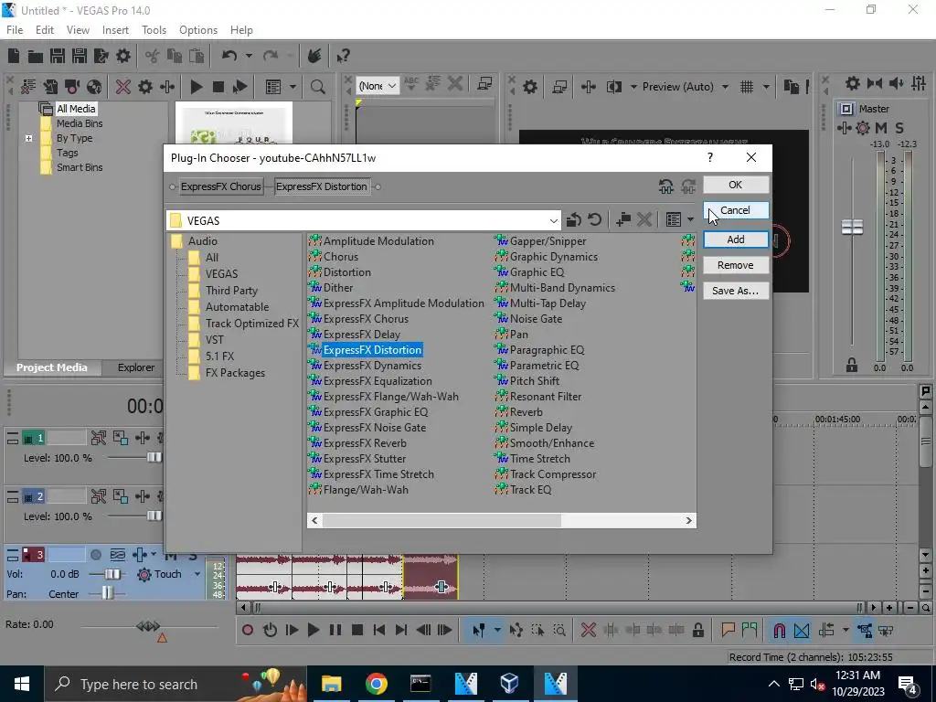Toggle Master bus Solo S button
Screen dimensions: 936x702
click(x=899, y=128)
